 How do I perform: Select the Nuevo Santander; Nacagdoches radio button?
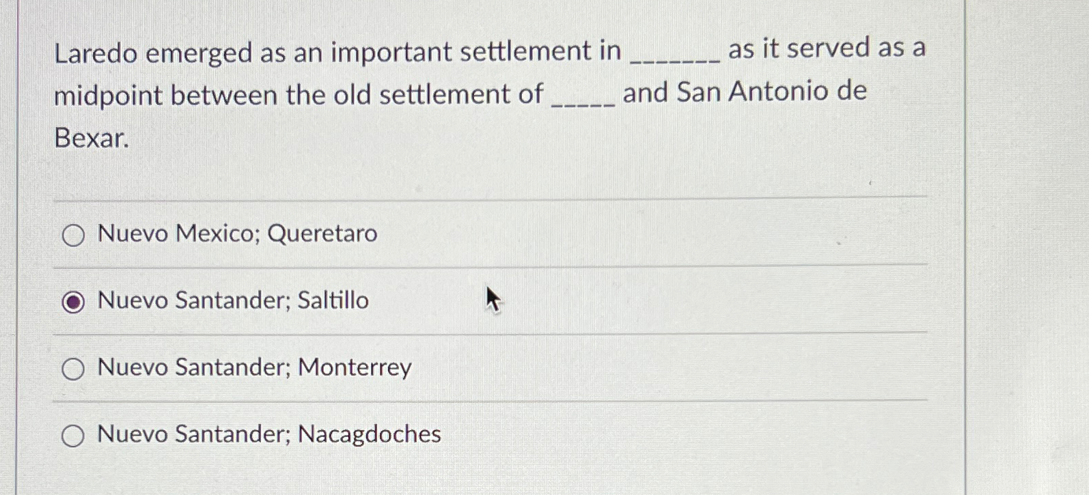pos(72,435)
